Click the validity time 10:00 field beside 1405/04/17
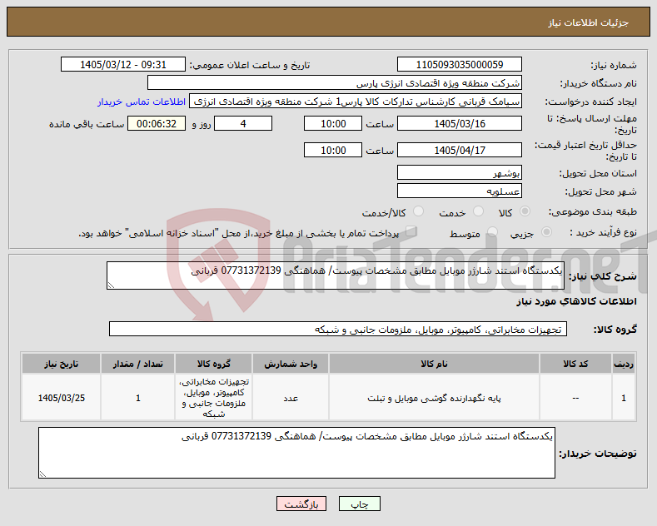 coord(333,150)
